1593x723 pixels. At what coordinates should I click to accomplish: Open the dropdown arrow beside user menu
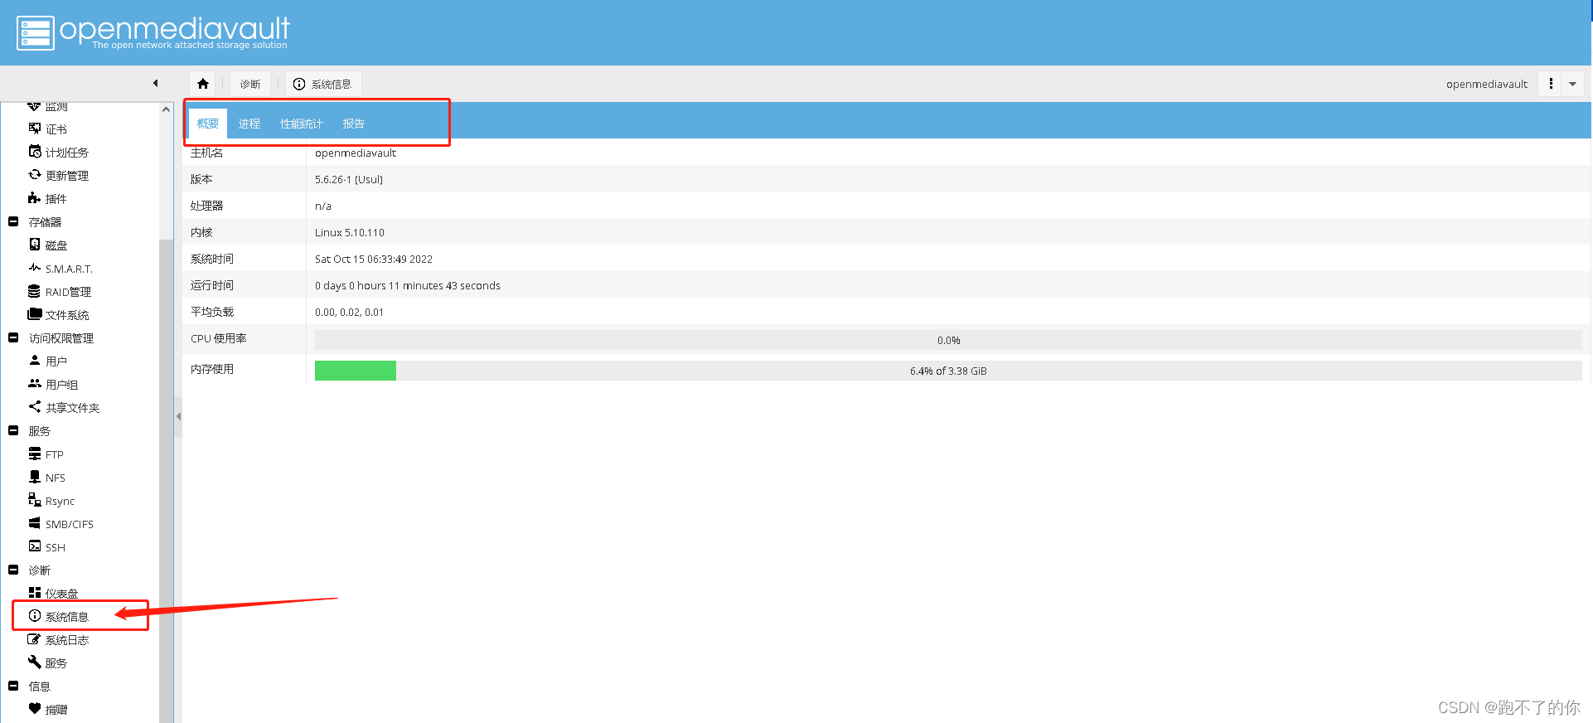coord(1573,84)
